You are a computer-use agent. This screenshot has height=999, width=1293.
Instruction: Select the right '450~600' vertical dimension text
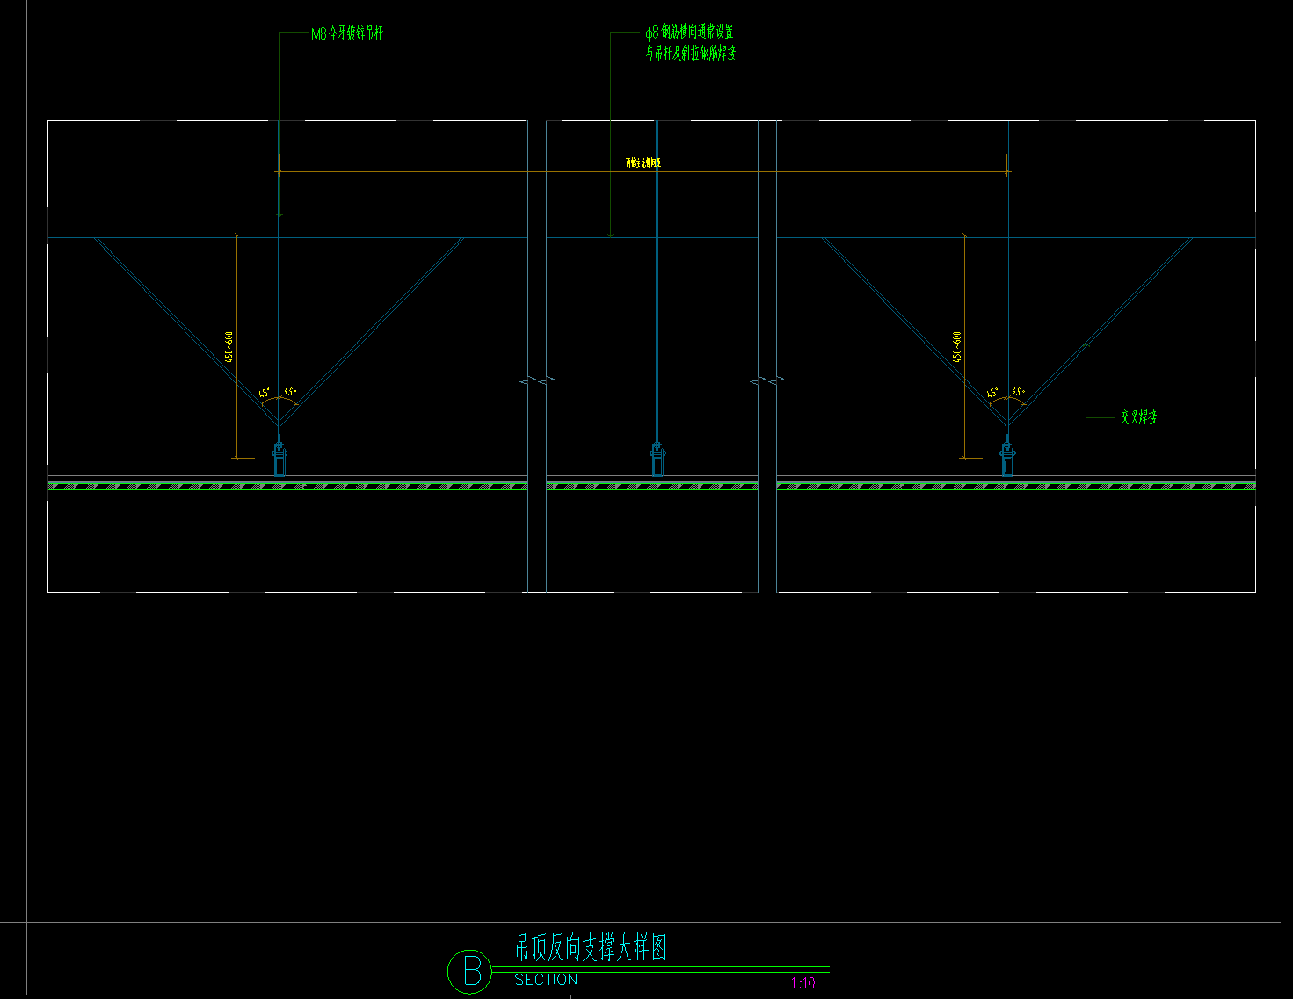click(957, 347)
